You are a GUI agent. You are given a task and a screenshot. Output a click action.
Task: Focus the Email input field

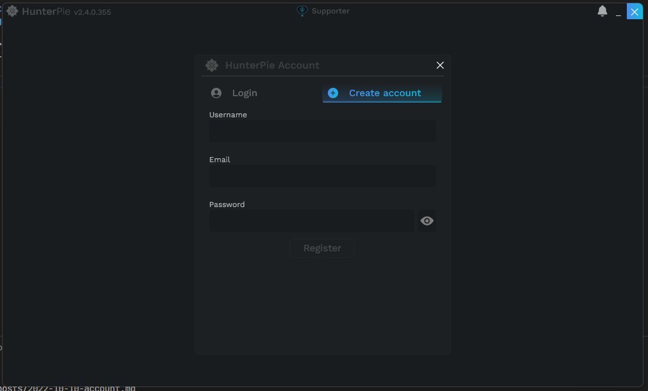(322, 176)
